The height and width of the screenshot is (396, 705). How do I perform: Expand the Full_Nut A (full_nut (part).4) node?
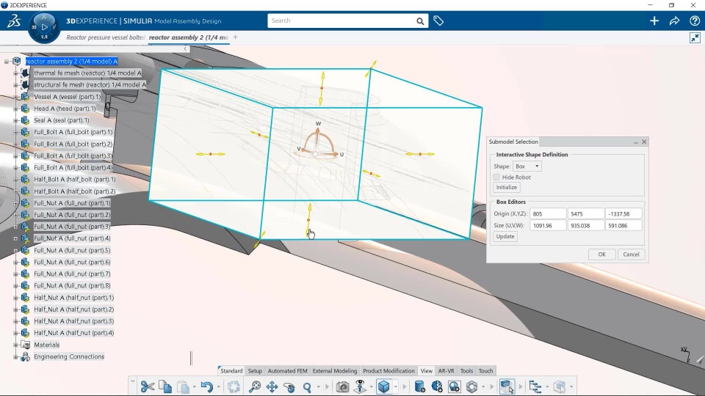(15, 238)
